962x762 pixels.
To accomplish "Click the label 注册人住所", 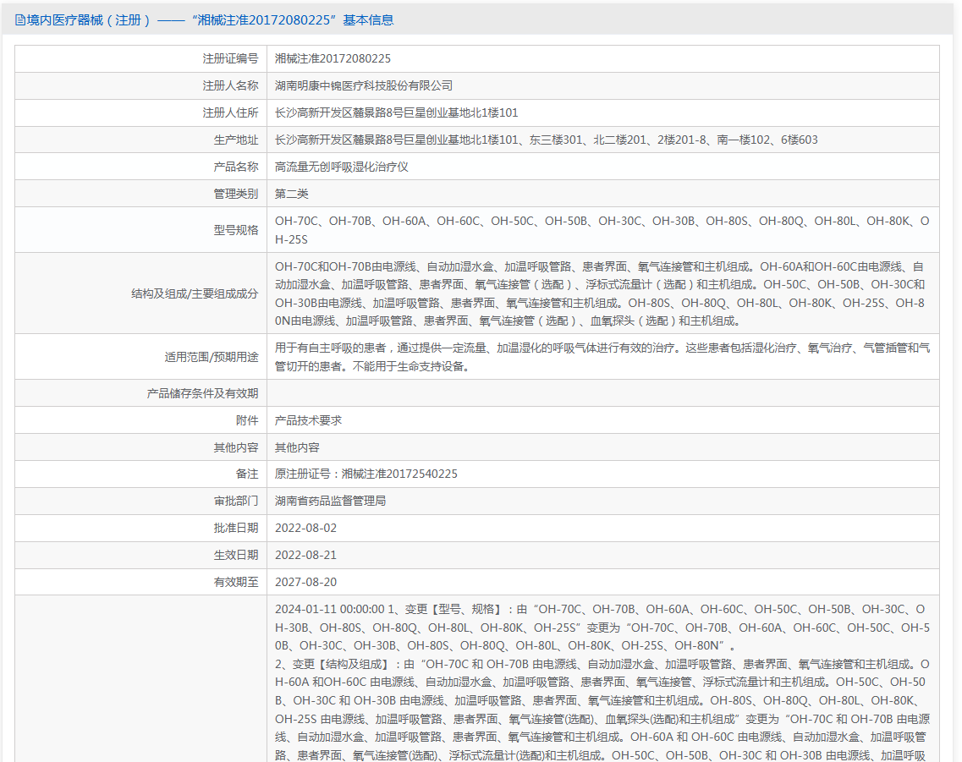I will pos(231,112).
